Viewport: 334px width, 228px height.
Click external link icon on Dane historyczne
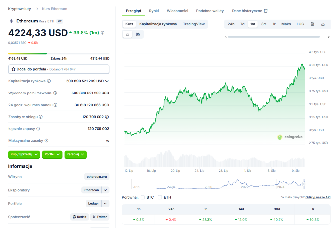pos(266,11)
